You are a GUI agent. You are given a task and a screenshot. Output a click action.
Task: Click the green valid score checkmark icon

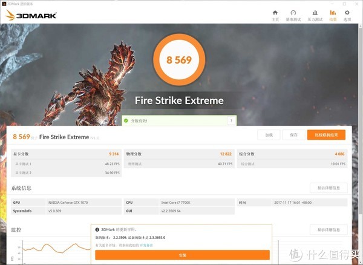126,121
